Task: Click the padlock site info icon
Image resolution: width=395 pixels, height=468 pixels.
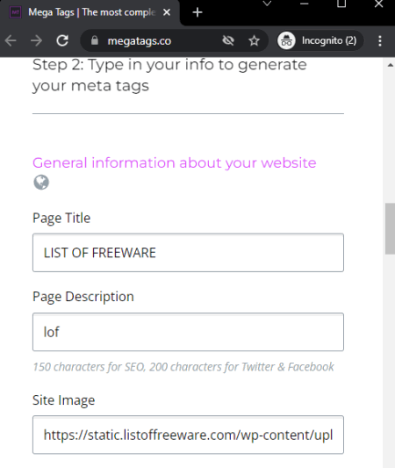Action: pyautogui.click(x=95, y=40)
